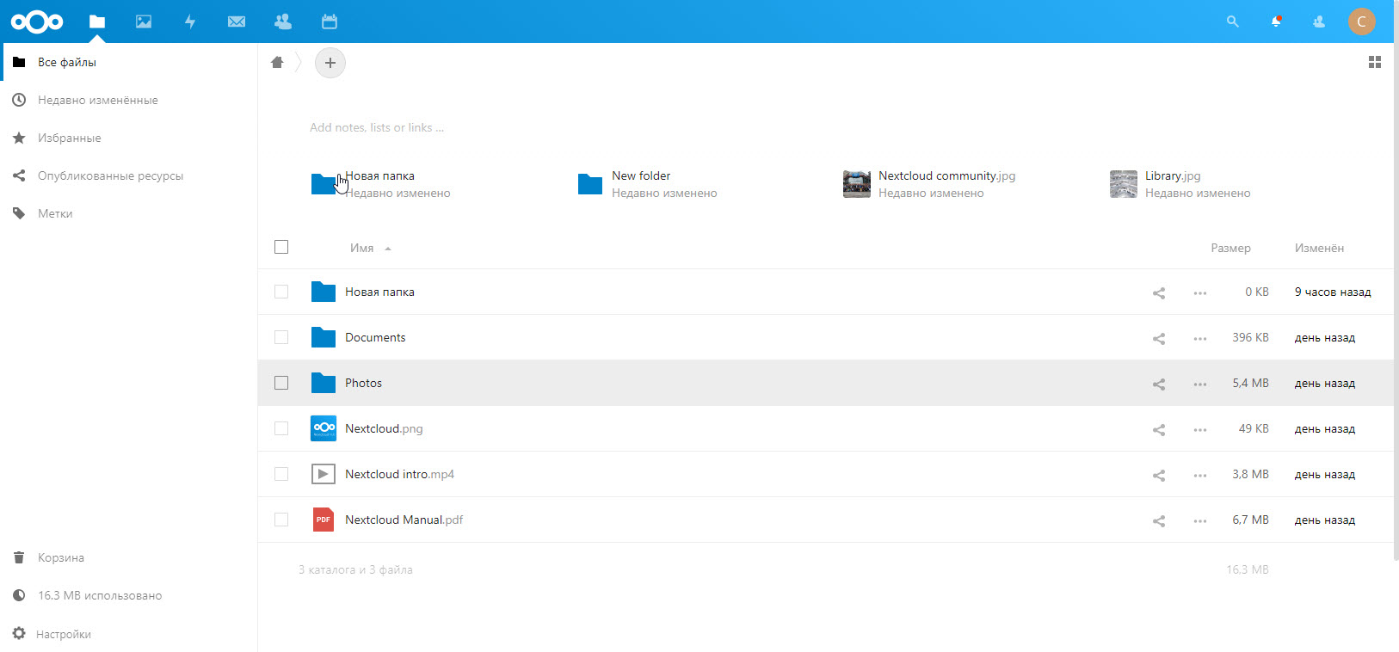
Task: Share the Nextcloud.png file
Action: [1159, 429]
